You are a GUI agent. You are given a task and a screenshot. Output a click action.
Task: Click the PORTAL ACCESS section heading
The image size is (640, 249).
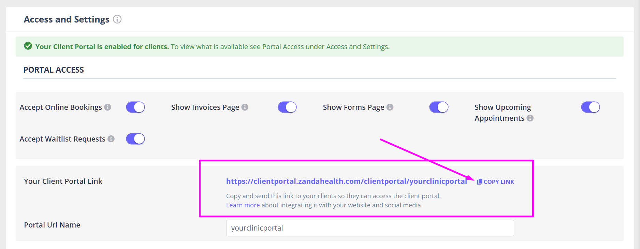click(54, 70)
